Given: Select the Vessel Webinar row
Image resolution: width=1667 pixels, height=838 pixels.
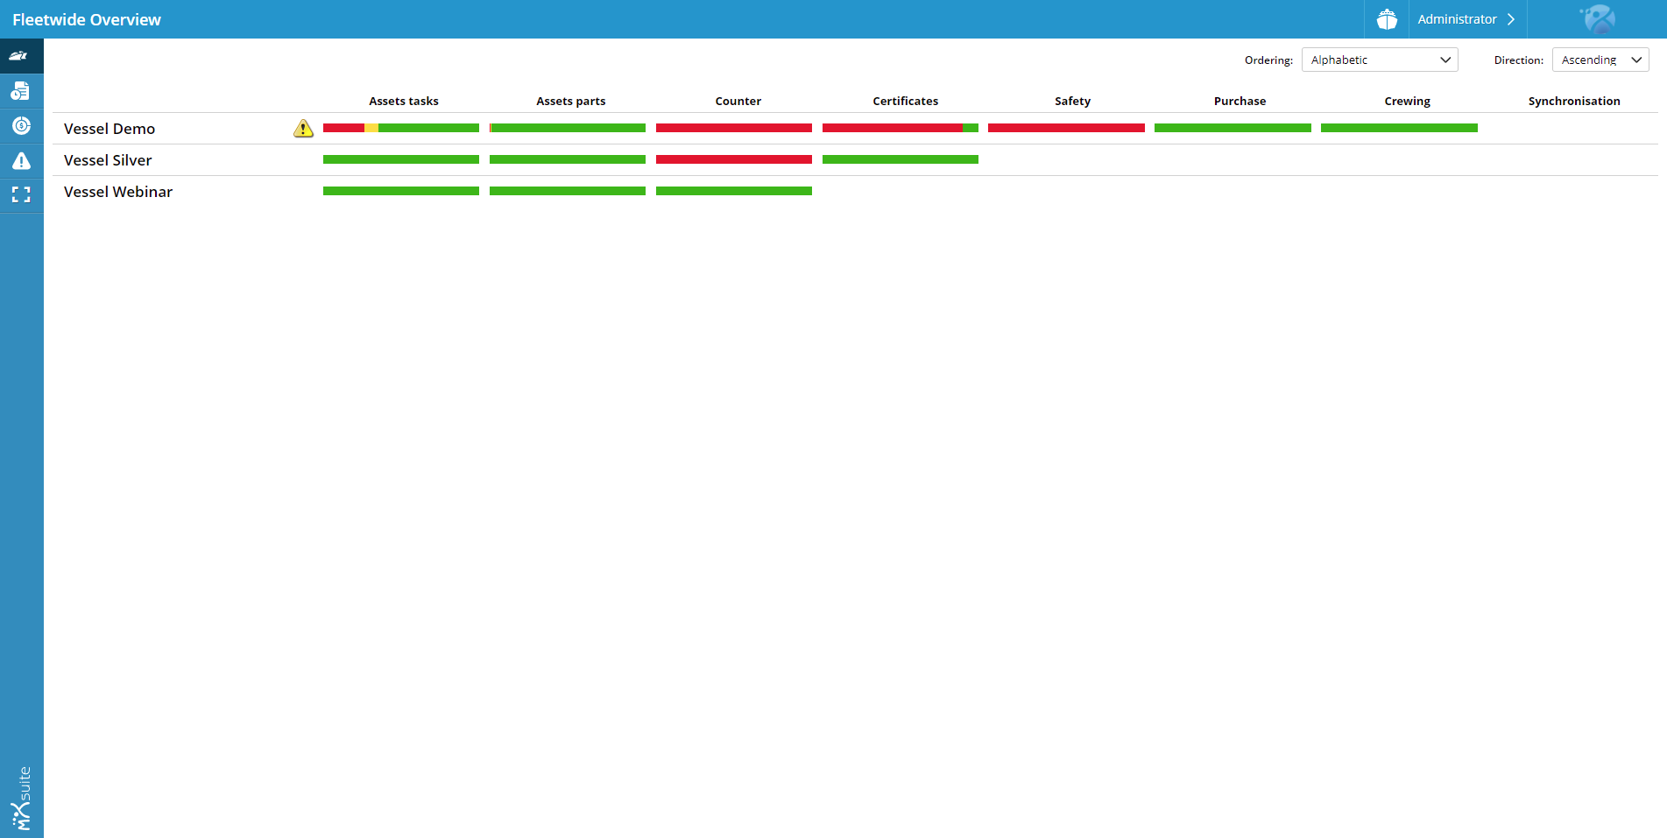Looking at the screenshot, I should click(x=118, y=192).
